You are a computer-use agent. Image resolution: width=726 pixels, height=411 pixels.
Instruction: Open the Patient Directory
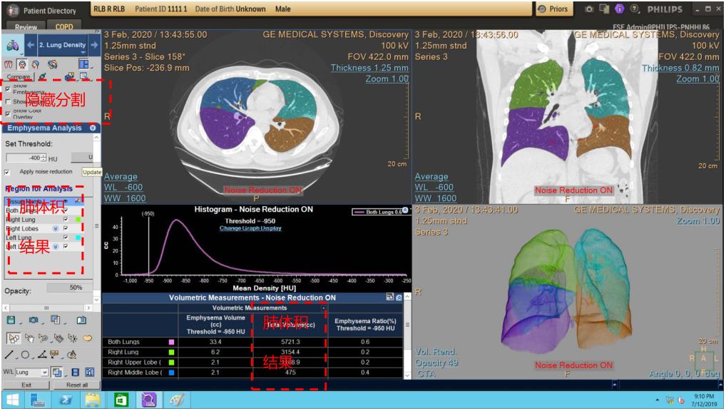point(41,10)
